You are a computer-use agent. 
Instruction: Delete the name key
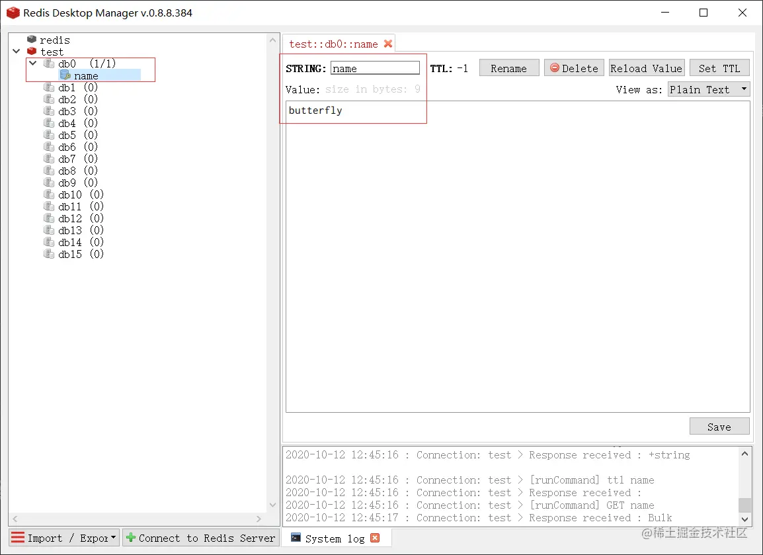(x=574, y=68)
